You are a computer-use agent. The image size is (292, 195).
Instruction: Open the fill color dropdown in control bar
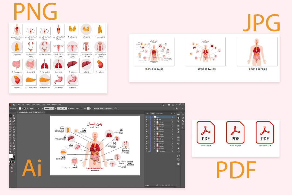tap(22, 108)
